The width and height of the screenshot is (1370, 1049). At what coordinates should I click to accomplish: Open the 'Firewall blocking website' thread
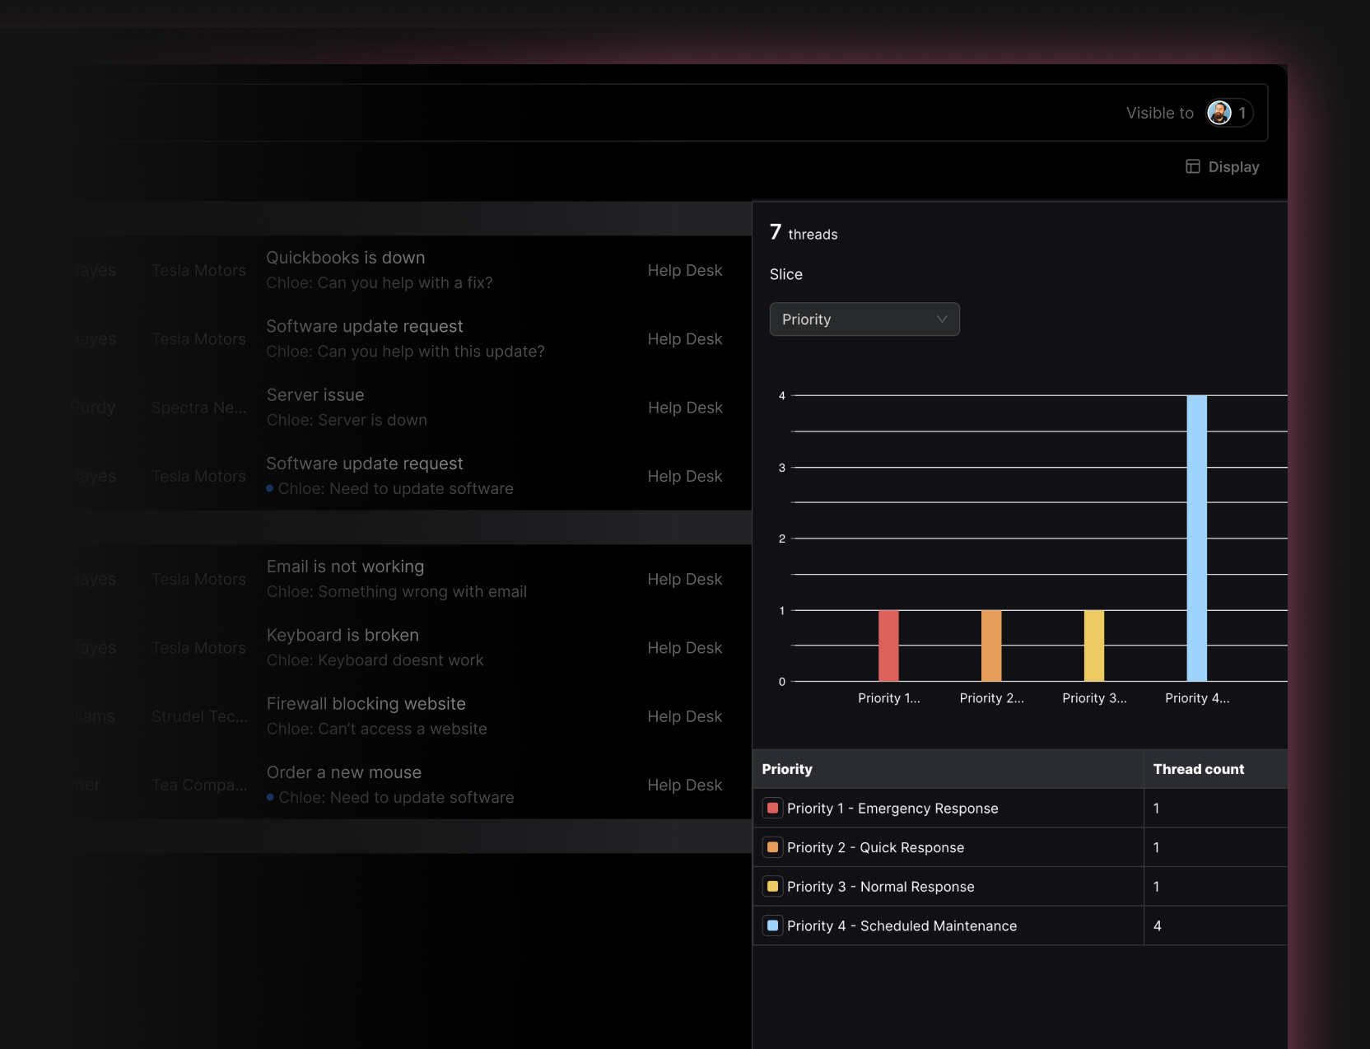click(366, 704)
